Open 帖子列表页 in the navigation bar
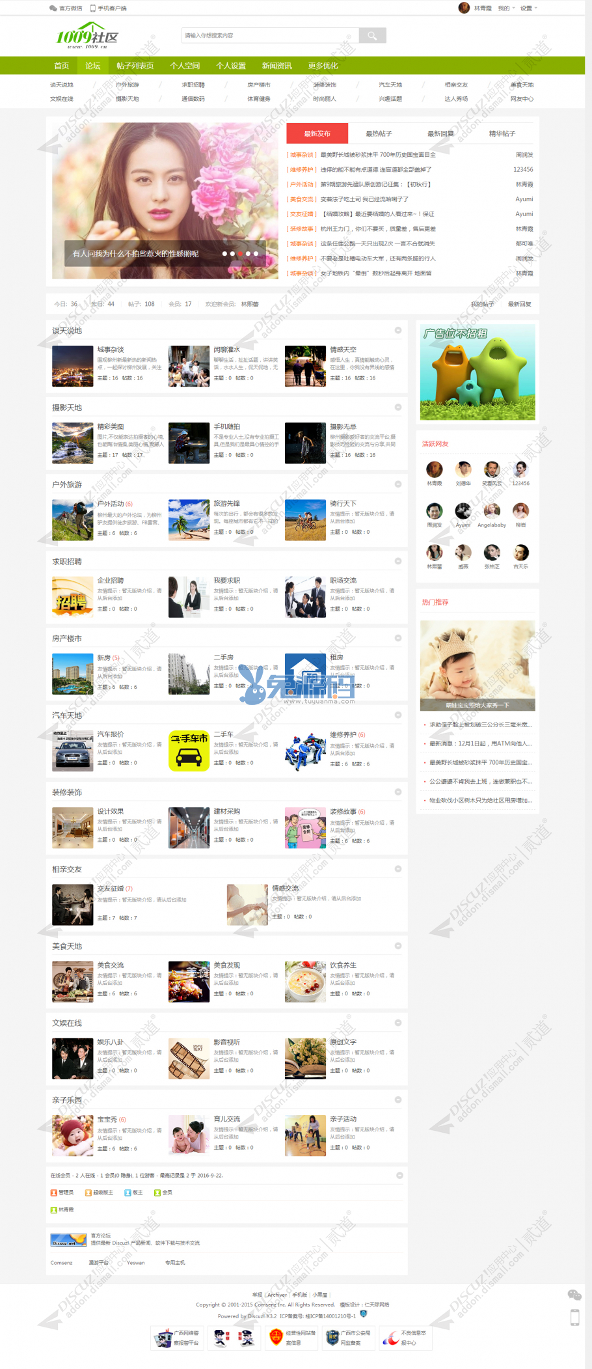This screenshot has height=1369, width=592. click(135, 66)
